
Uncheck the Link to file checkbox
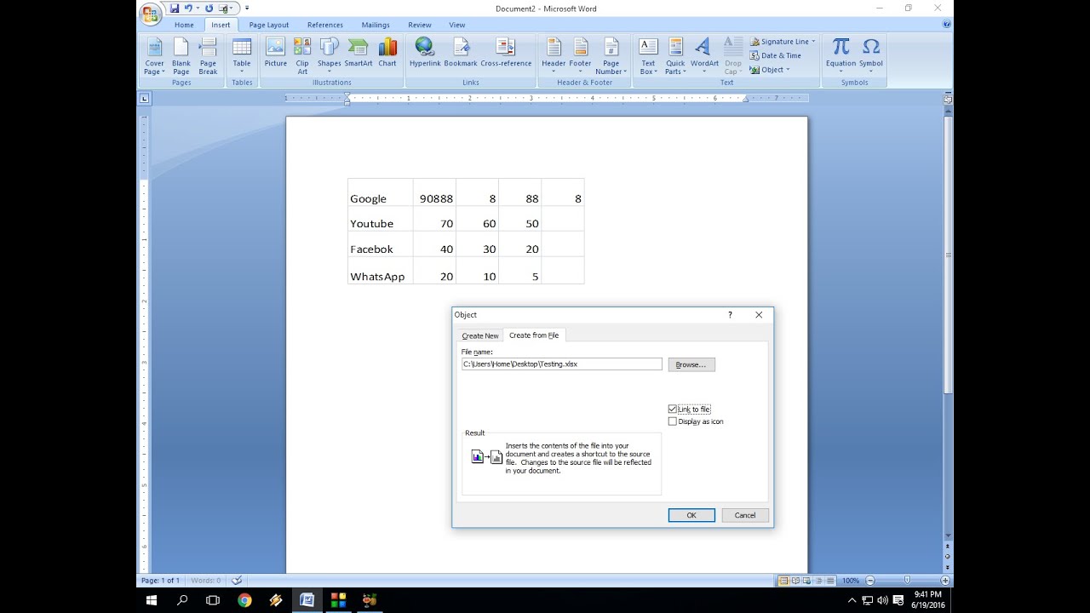[673, 410]
